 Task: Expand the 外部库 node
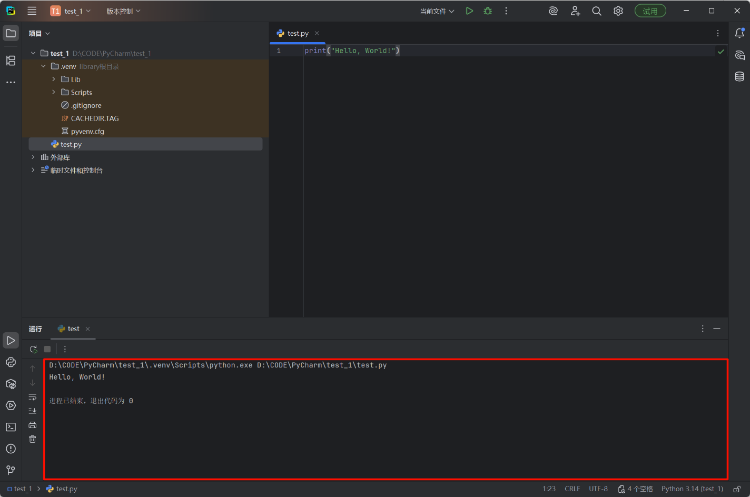[33, 157]
